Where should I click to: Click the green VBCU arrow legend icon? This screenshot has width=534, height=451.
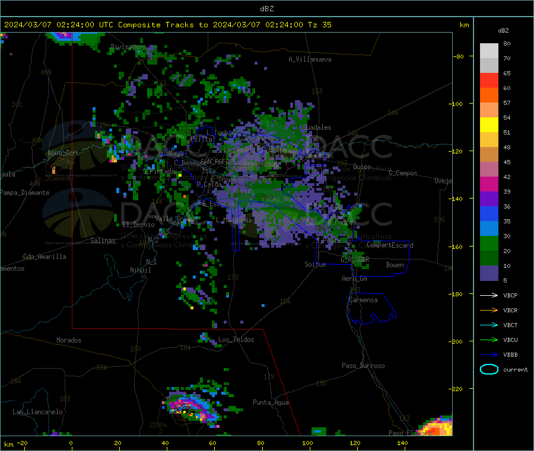[x=489, y=340]
